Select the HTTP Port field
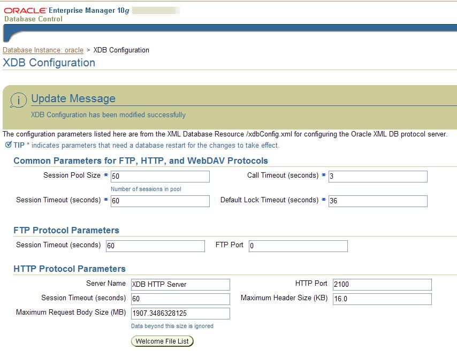Screen dimensions: 457x358 tap(382, 284)
